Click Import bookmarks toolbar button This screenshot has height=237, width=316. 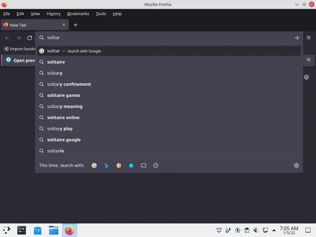pyautogui.click(x=19, y=49)
